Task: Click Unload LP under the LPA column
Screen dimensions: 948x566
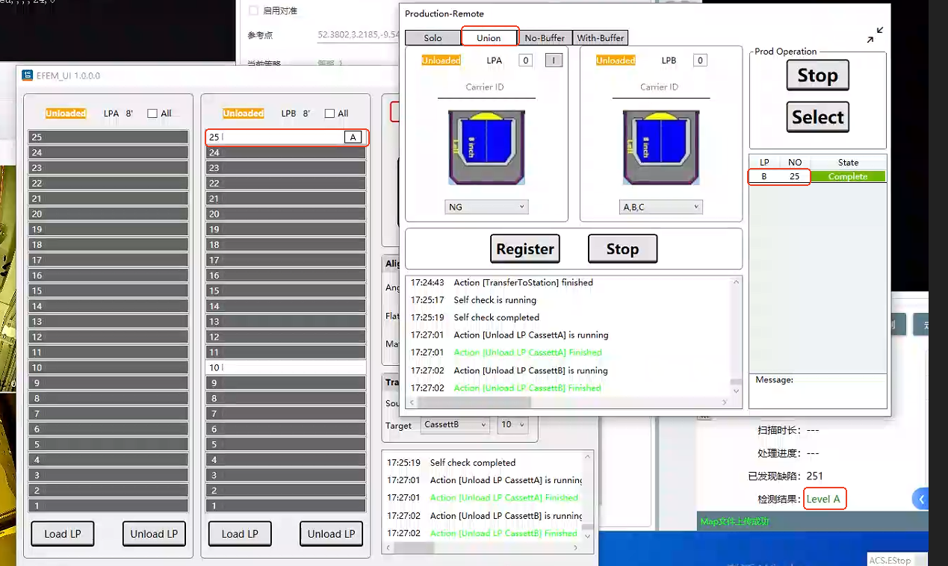Action: point(154,534)
